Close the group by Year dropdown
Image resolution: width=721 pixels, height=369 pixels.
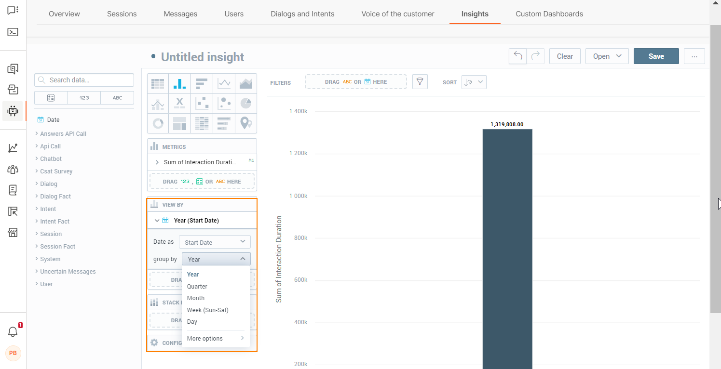[216, 259]
